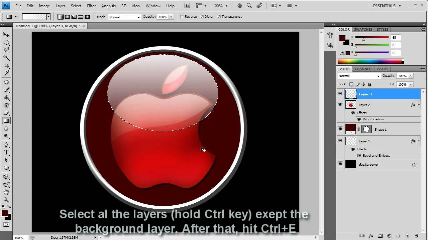Open the layer blend mode dropdown
Image resolution: width=428 pixels, height=240 pixels.
coord(359,76)
